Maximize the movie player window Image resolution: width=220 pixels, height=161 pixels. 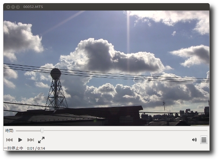pyautogui.click(x=18, y=7)
